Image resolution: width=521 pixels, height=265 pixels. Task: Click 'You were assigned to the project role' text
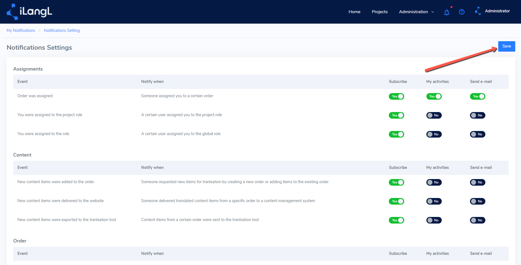(x=50, y=115)
